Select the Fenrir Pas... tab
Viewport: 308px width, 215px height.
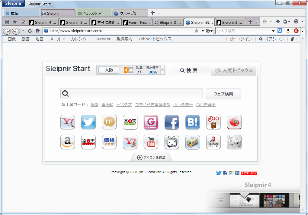(137, 22)
